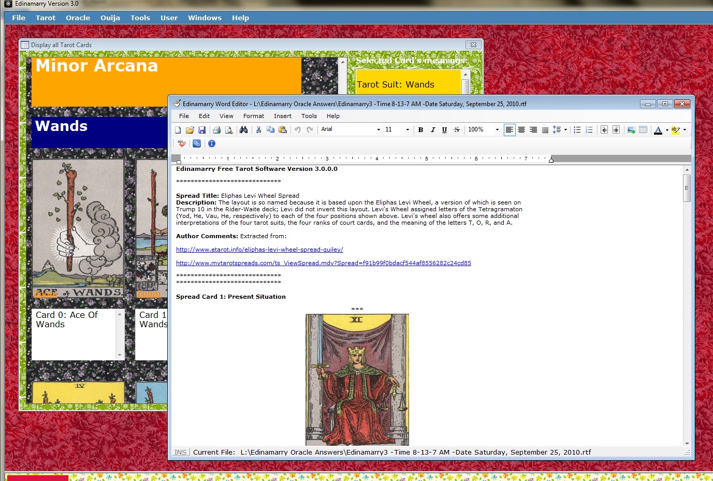Select left text alignment
This screenshot has width=713, height=481.
click(510, 130)
